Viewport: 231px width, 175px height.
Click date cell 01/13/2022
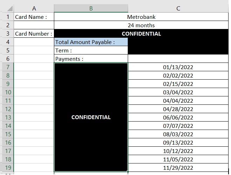[178, 67]
